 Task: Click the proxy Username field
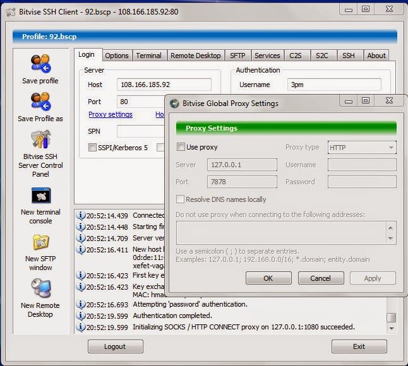click(362, 165)
